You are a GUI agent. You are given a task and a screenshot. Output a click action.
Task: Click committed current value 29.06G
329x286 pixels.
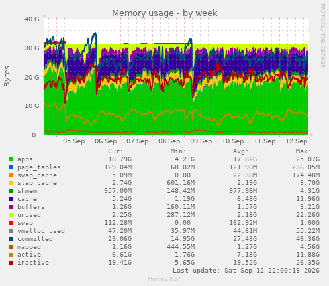coord(120,239)
